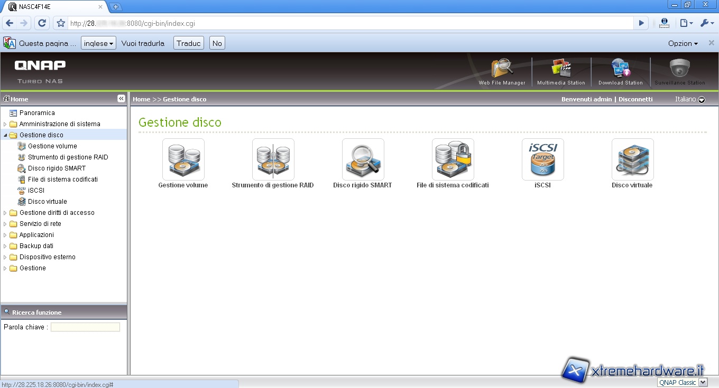Open the iSCSI Target large icon
Screen dimensions: 719x388
pos(542,159)
